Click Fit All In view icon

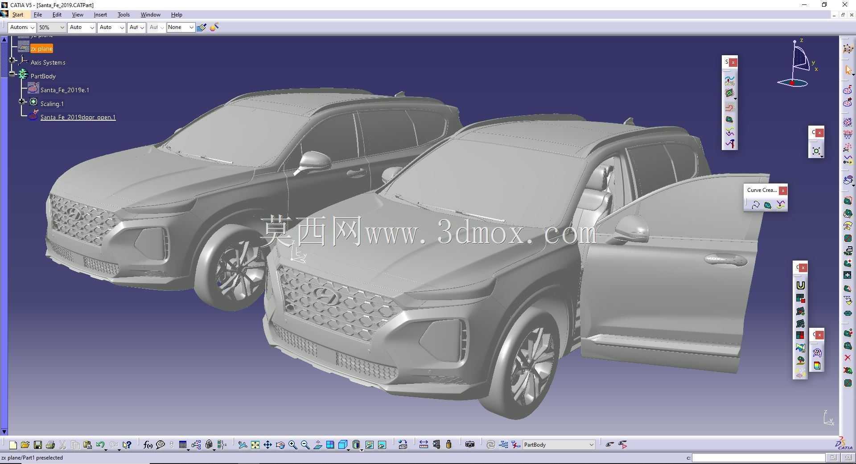255,444
